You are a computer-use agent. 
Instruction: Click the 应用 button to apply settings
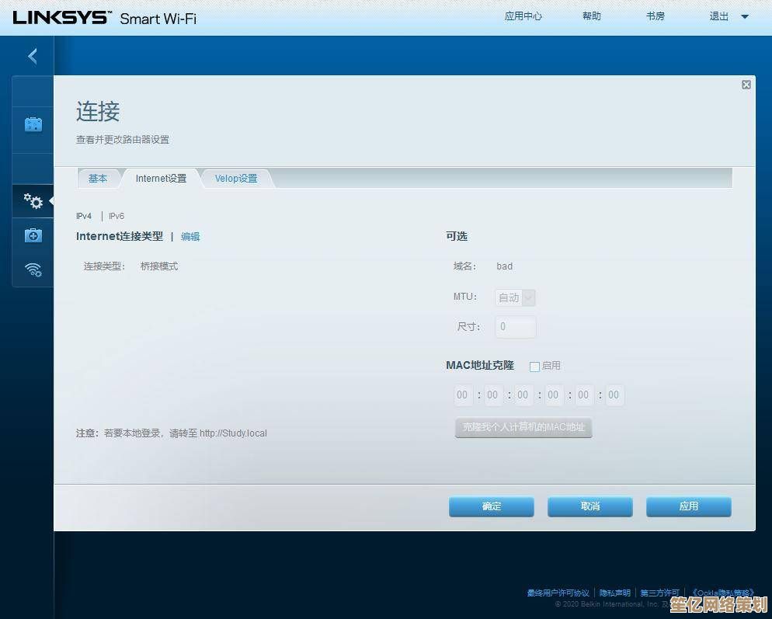coord(688,506)
